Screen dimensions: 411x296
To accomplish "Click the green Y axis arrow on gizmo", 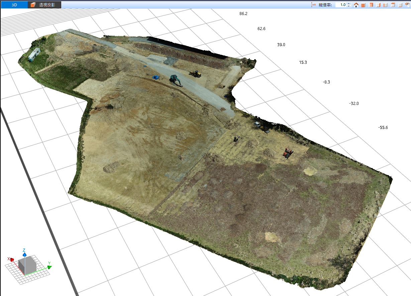I will (x=49, y=267).
